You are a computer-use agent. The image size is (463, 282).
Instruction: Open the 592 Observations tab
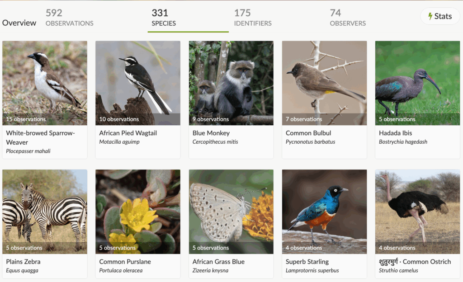[x=69, y=16]
